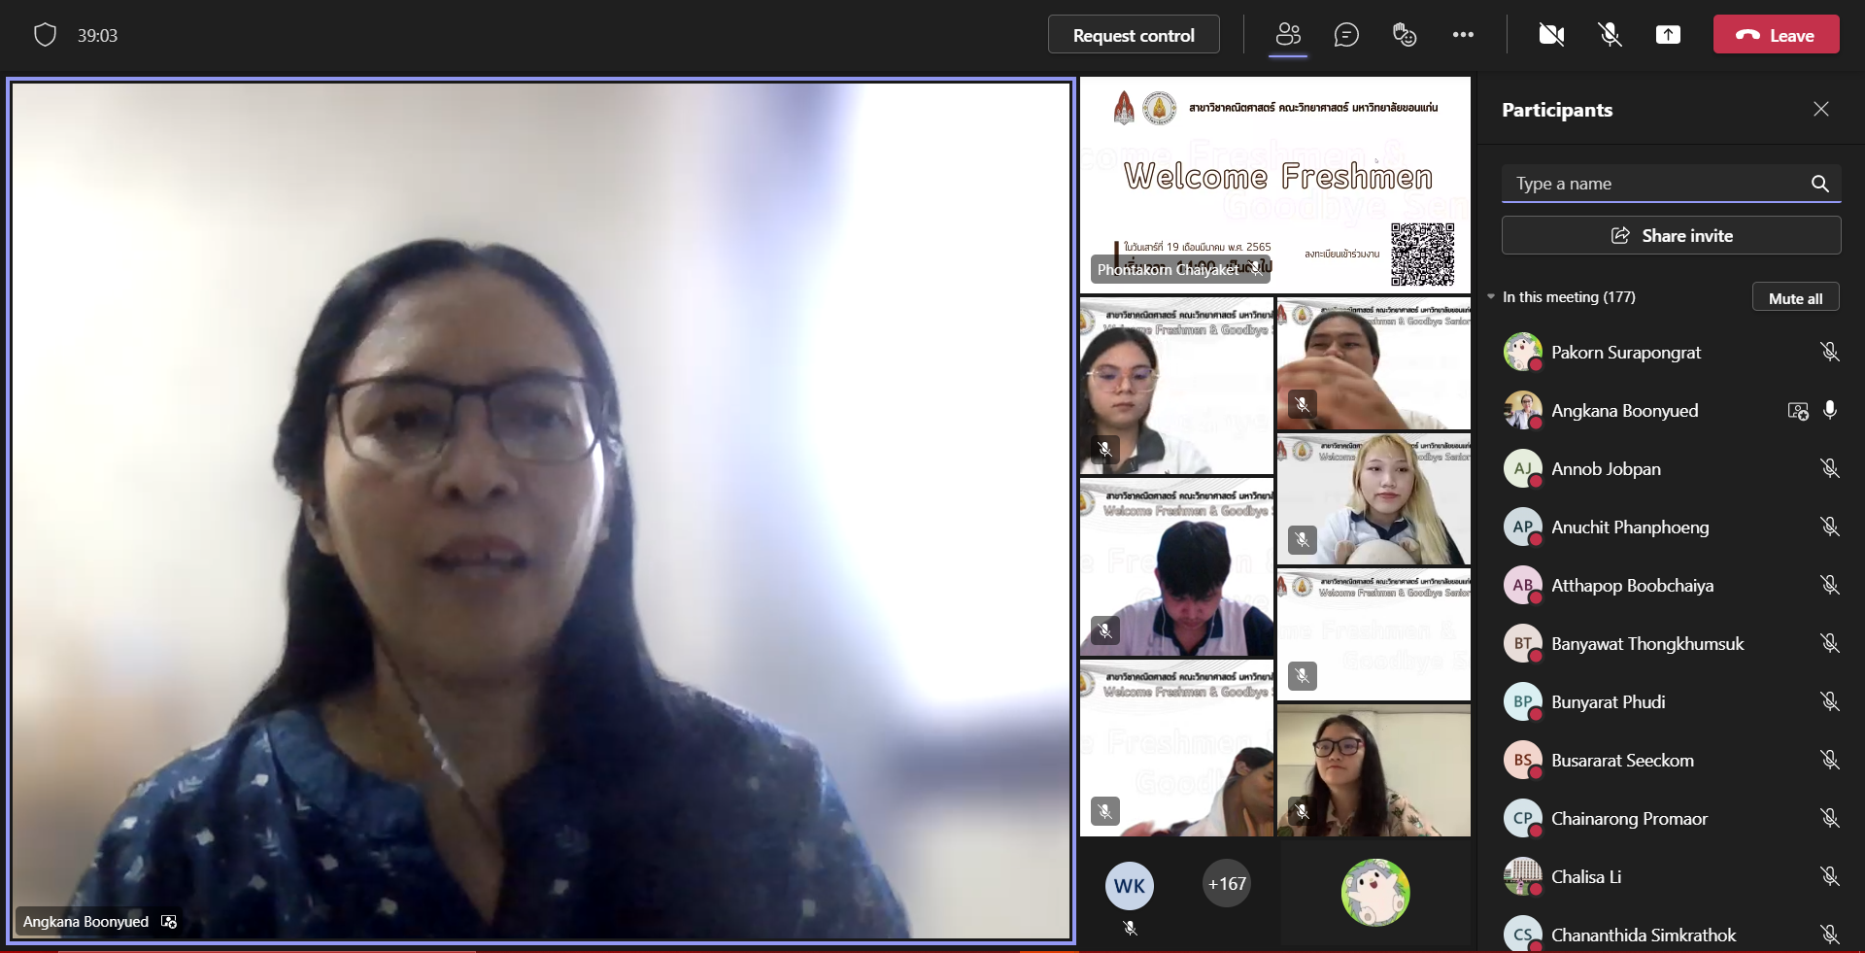Open the More actions ellipsis menu
The image size is (1865, 953).
pyautogui.click(x=1463, y=35)
